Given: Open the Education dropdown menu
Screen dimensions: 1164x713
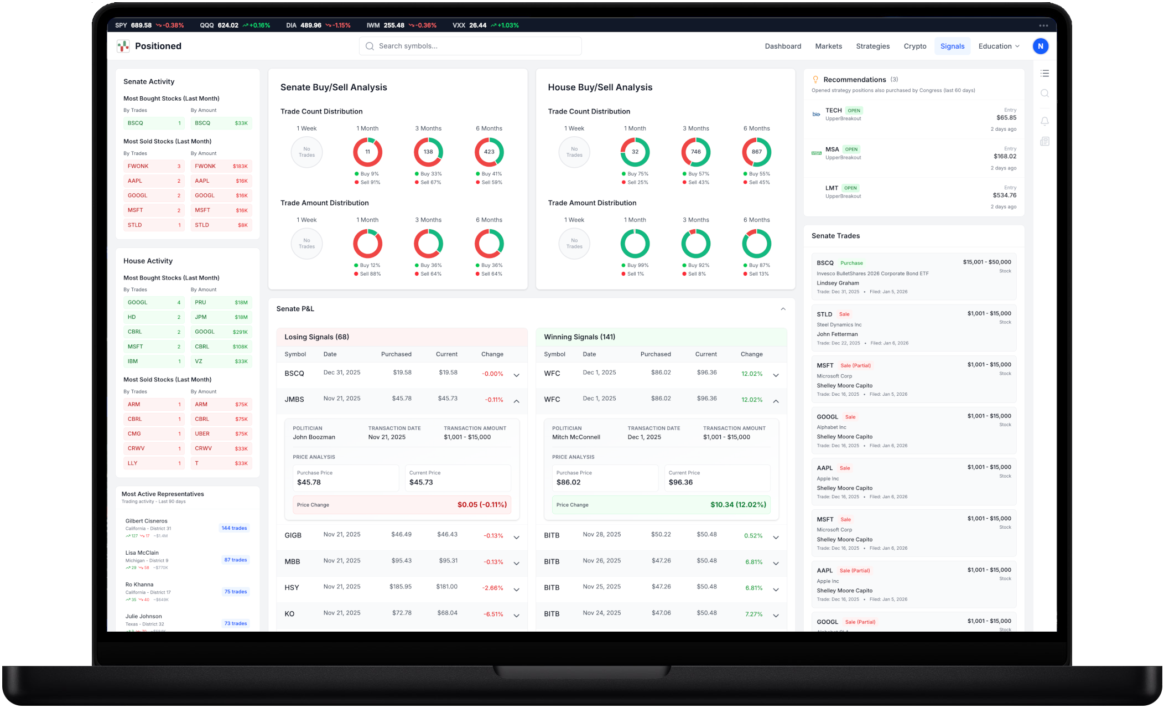Looking at the screenshot, I should 999,46.
